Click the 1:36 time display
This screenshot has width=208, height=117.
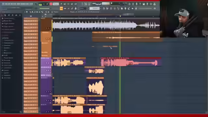[x=84, y=4]
